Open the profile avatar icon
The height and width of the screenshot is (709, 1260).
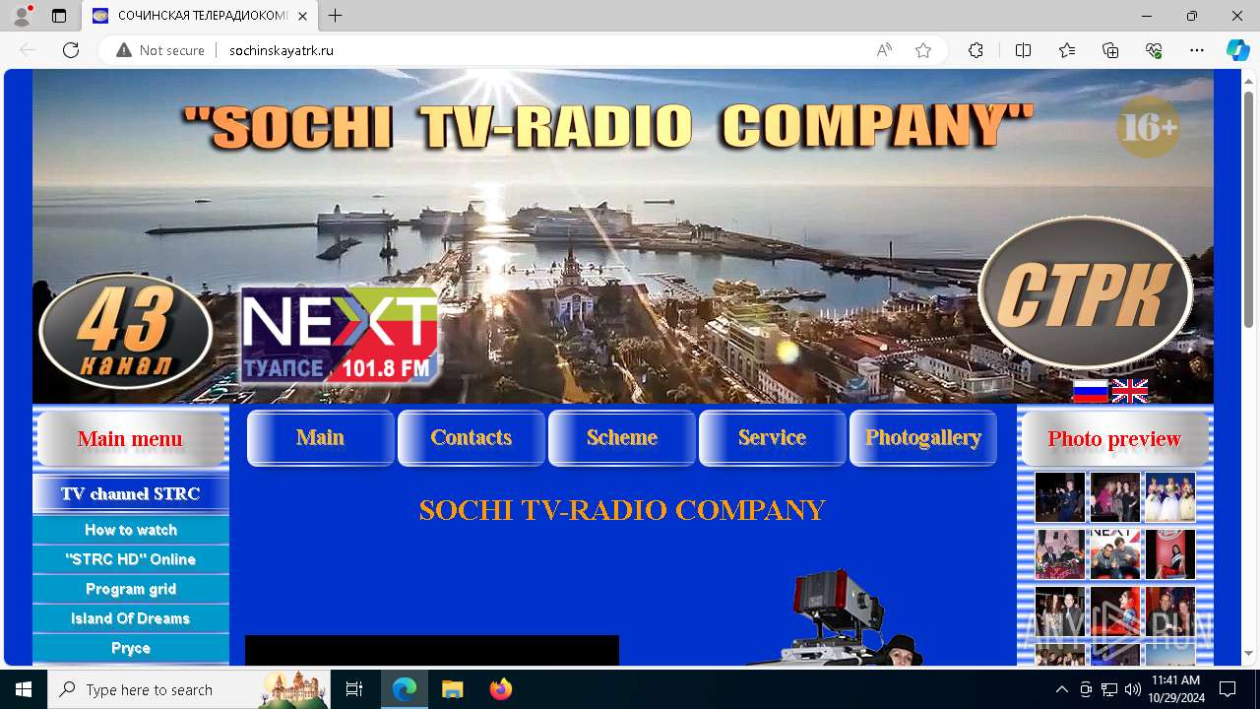[x=22, y=16]
